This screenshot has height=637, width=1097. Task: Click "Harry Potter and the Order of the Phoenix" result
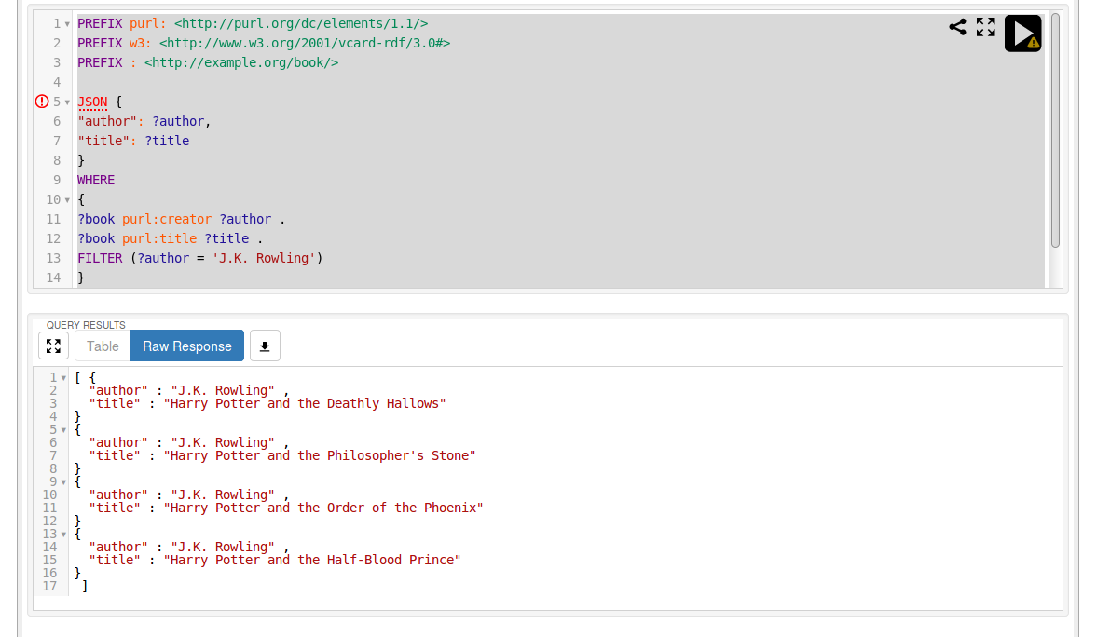[323, 508]
